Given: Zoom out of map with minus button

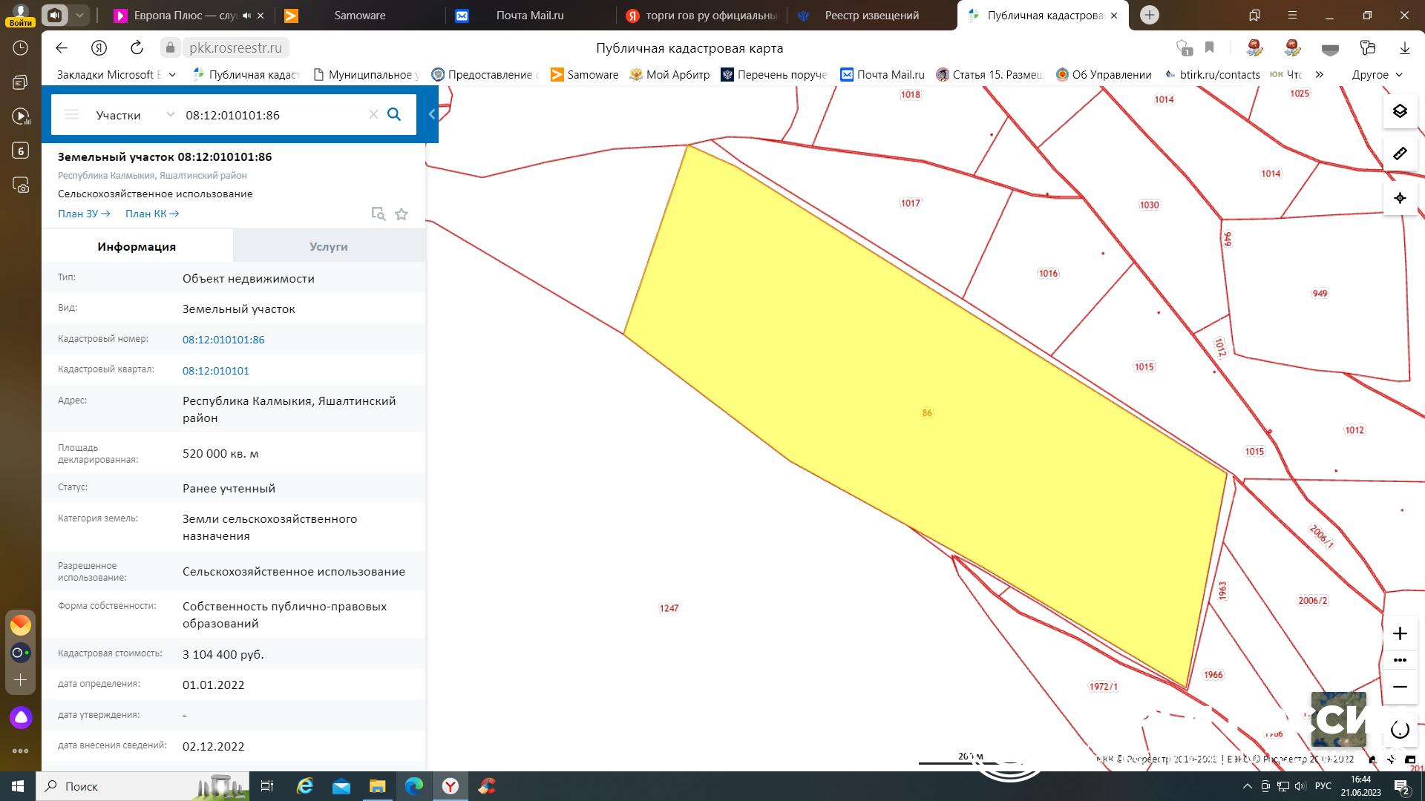Looking at the screenshot, I should [x=1400, y=687].
